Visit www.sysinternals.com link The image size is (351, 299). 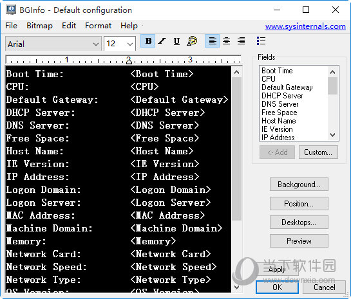point(305,26)
